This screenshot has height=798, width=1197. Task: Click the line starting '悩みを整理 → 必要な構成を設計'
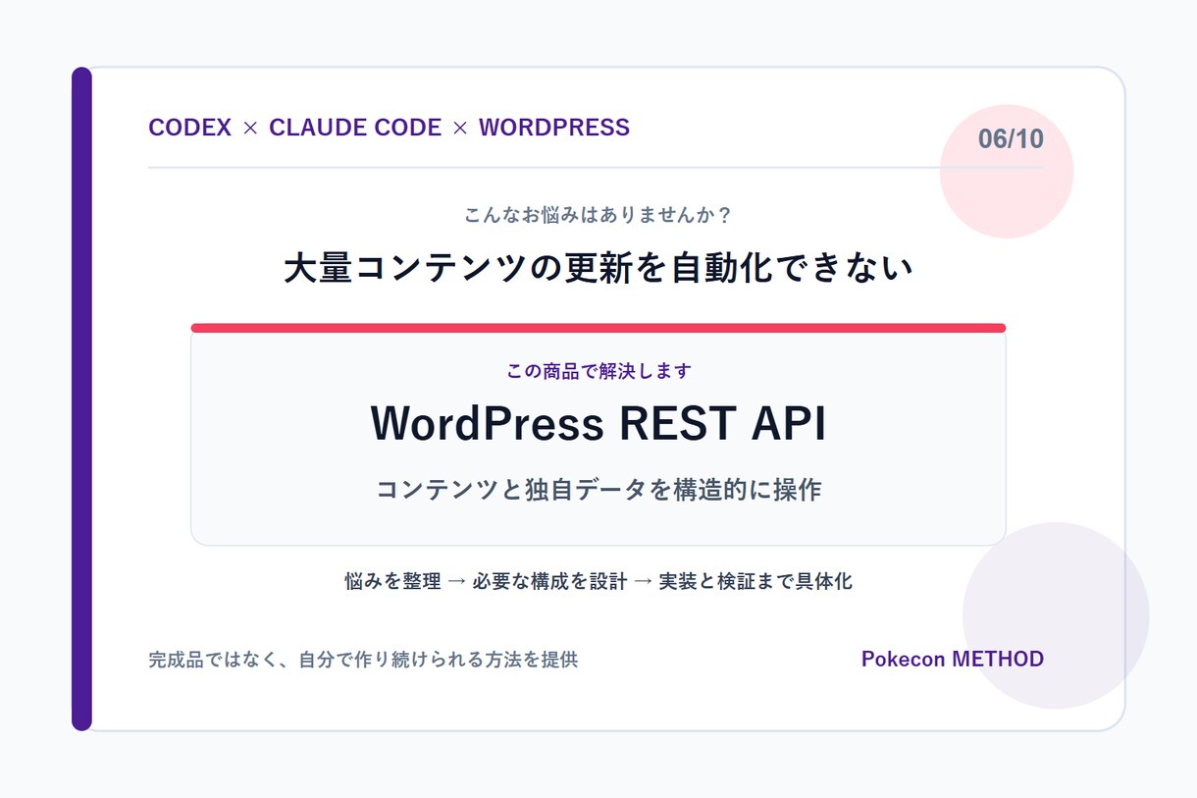pos(598,581)
